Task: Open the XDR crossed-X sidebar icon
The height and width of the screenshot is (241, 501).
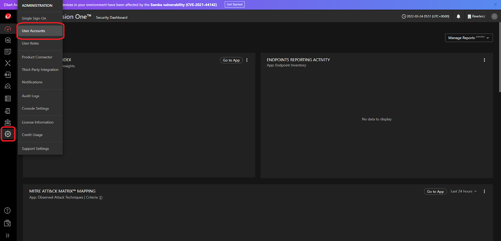Action: 8,63
